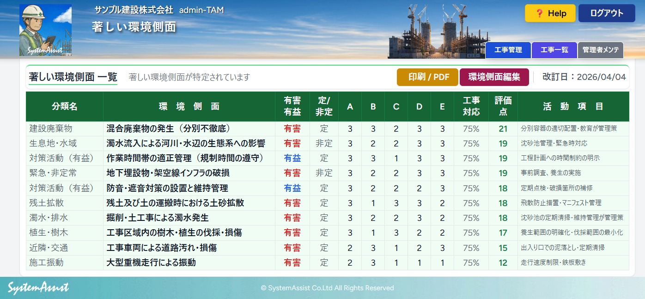The image size is (645, 299).
Task: Switch to the 工事一覧 tab
Action: 554,50
